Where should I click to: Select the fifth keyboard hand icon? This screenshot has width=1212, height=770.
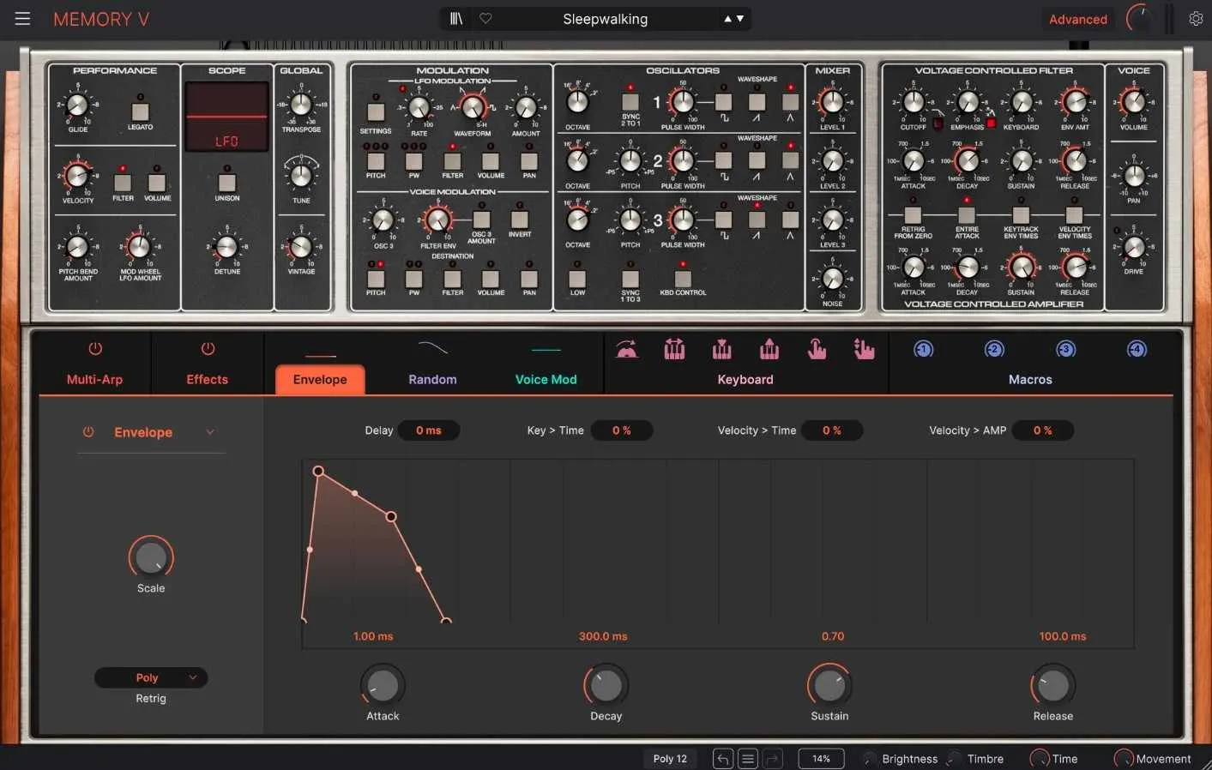tap(817, 349)
